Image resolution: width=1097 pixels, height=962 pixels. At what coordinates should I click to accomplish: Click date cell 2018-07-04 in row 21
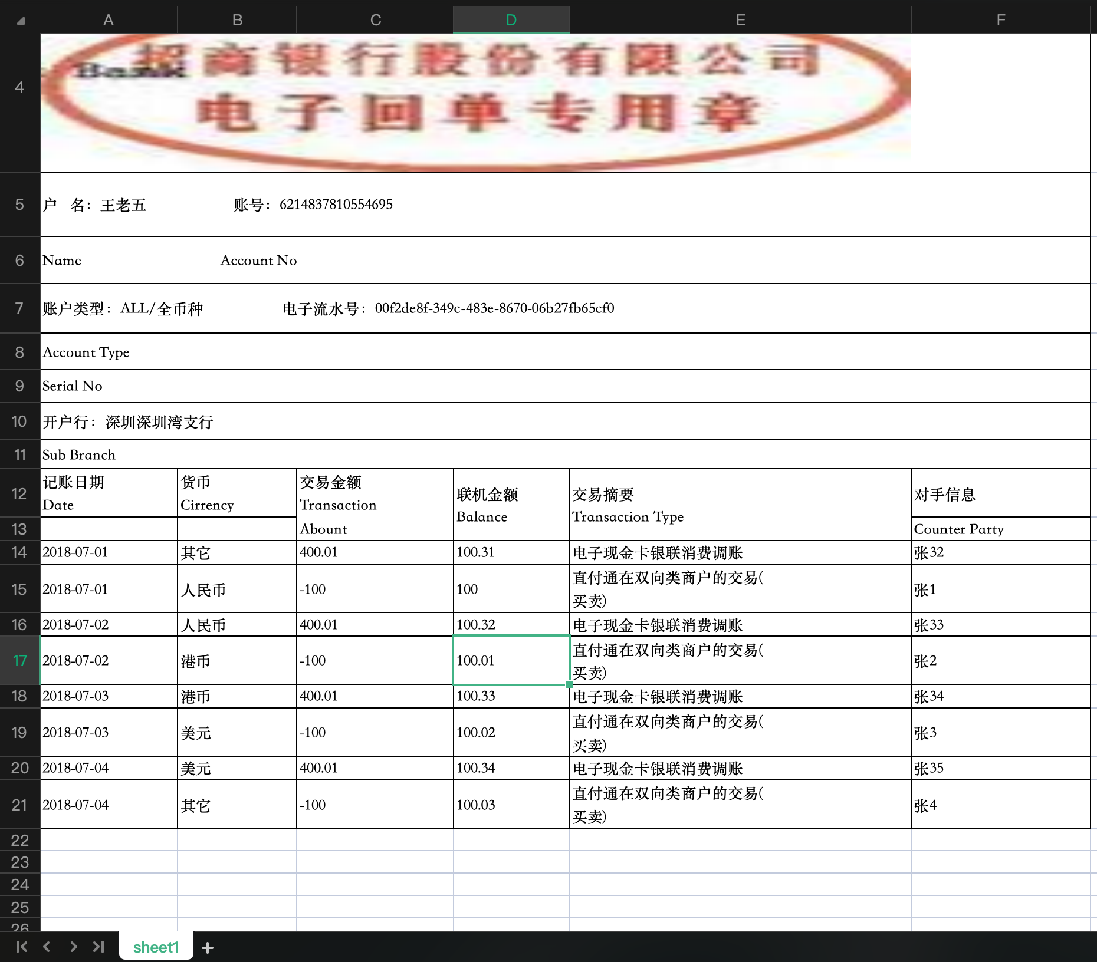(109, 805)
